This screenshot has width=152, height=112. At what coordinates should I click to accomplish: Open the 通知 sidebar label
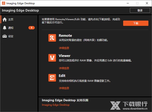[11, 28]
